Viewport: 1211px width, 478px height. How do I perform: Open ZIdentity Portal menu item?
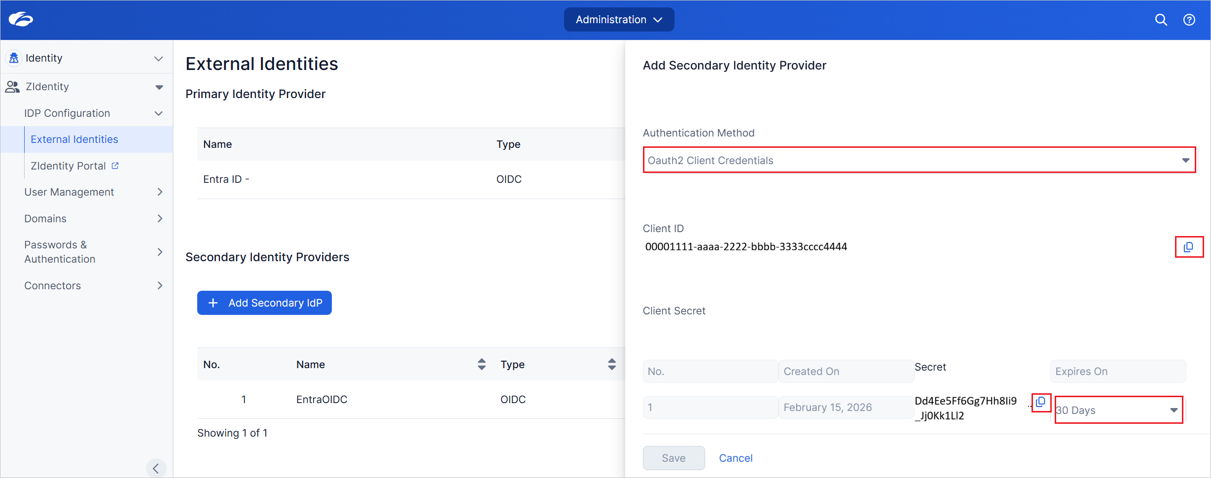[x=69, y=166]
